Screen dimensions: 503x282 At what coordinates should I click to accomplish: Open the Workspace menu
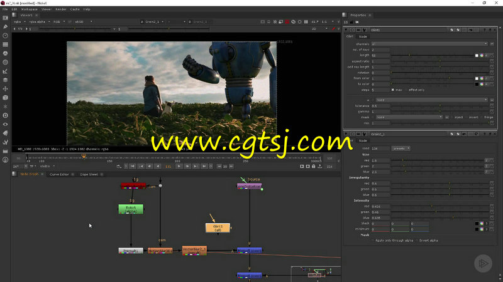tap(29, 9)
